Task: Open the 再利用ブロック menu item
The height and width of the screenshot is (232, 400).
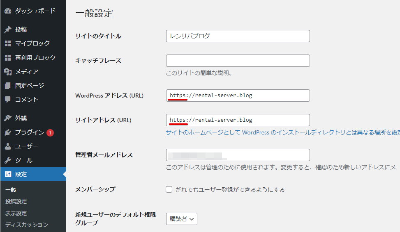Action: (x=35, y=58)
